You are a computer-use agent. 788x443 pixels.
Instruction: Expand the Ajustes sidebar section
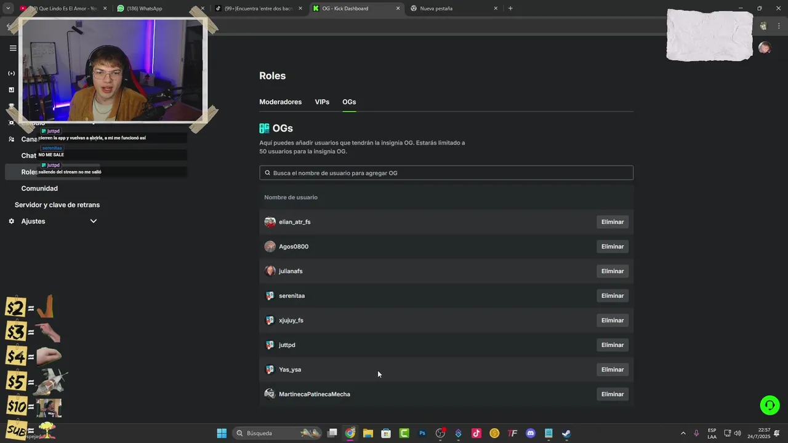[x=94, y=221]
